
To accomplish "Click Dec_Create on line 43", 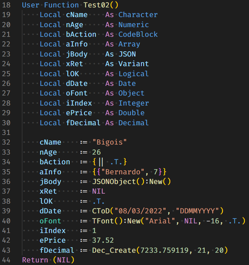I will 114,250.
